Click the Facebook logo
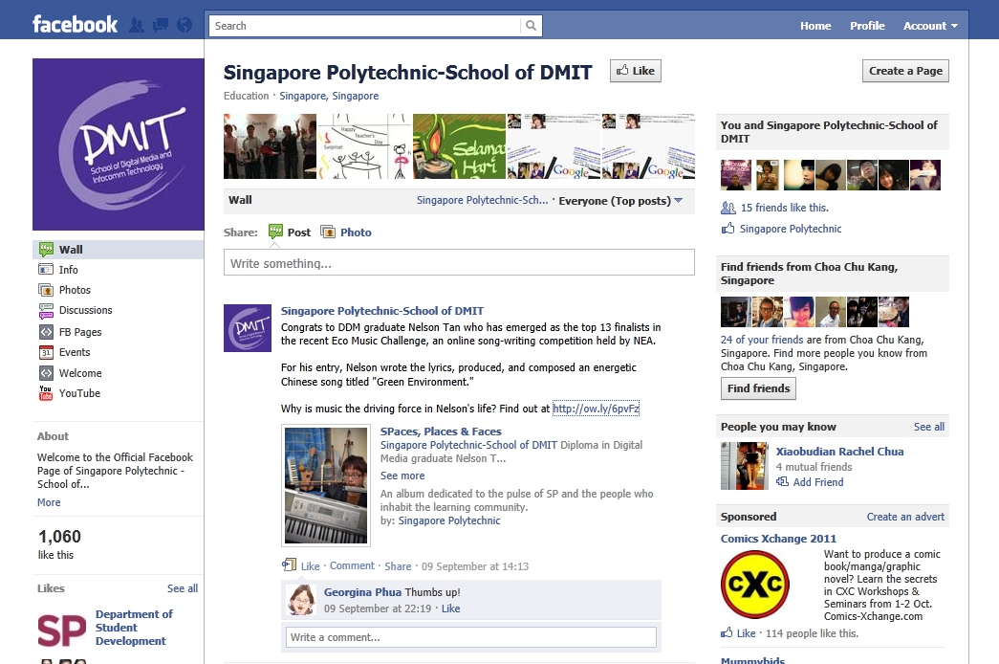999x664 pixels. point(76,25)
